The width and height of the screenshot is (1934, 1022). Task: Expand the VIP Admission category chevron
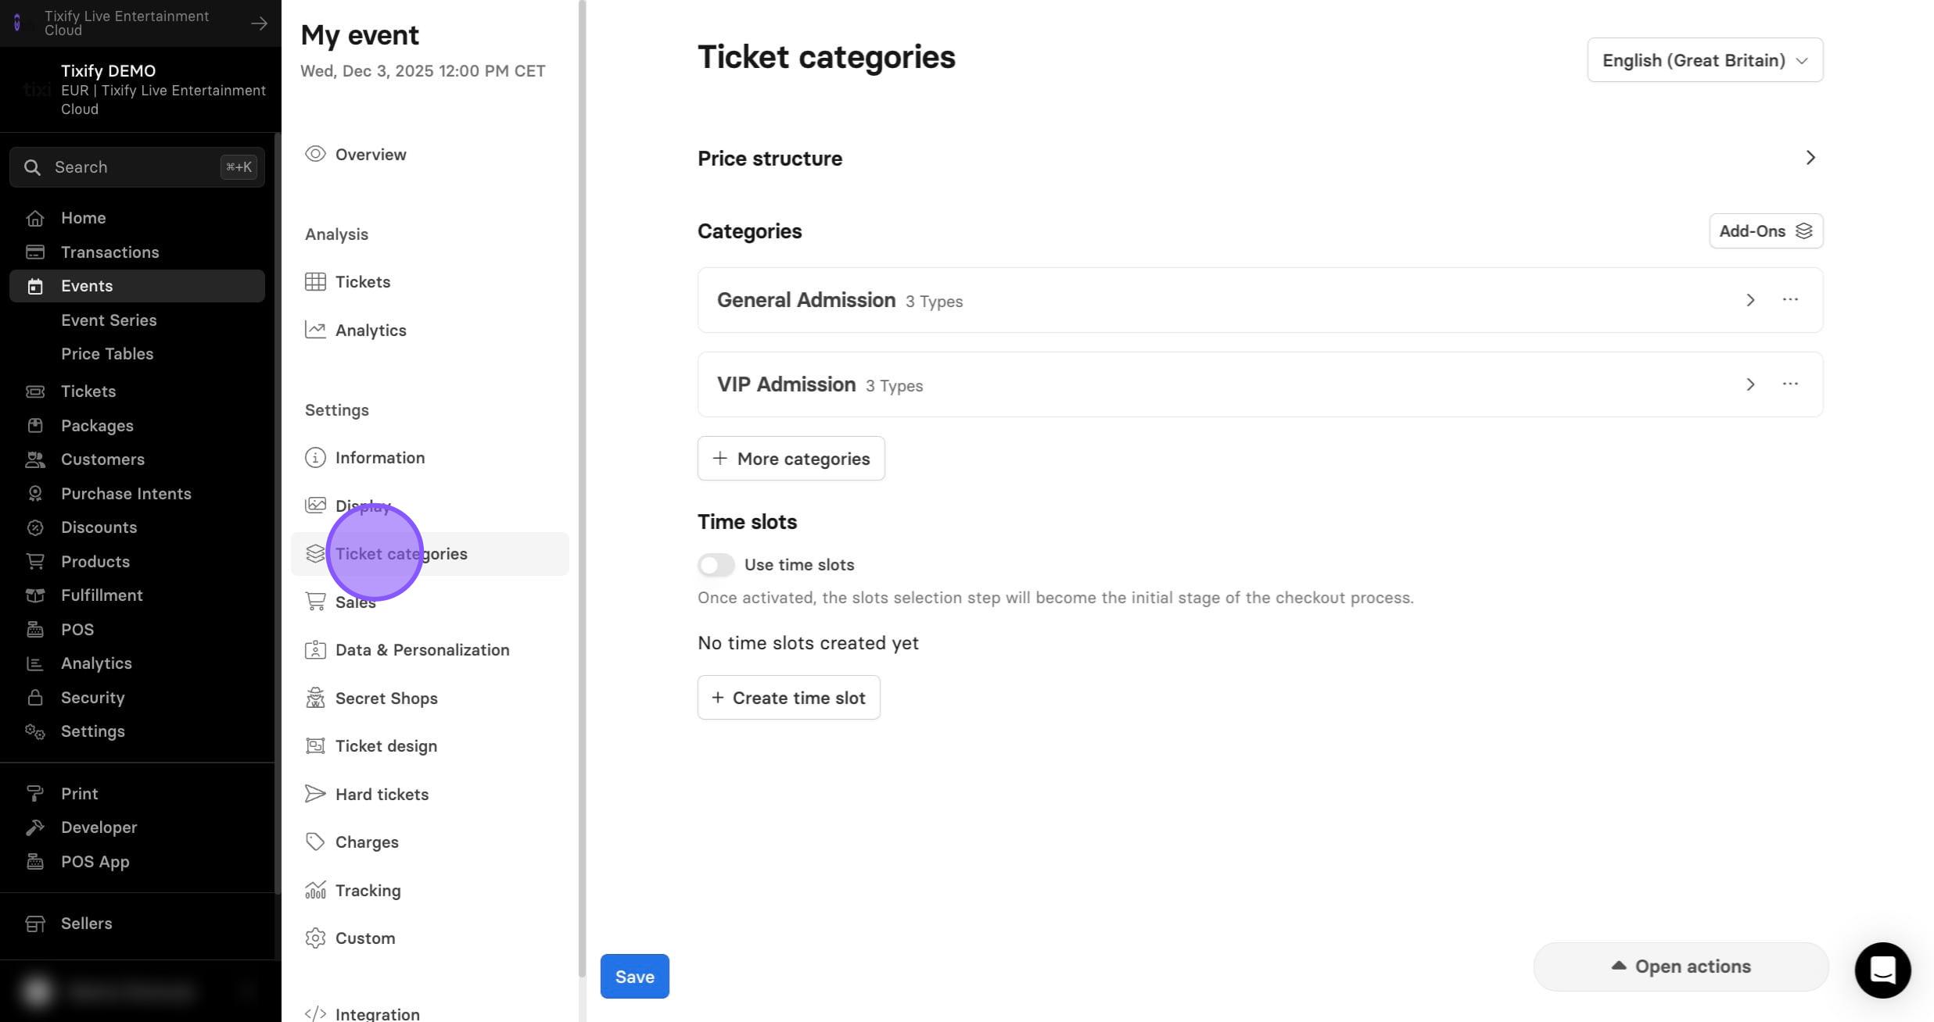point(1750,384)
